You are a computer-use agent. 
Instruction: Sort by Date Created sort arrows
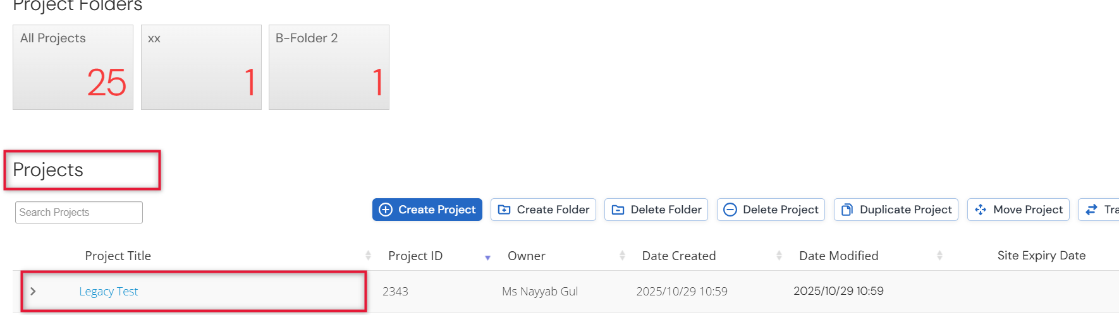point(779,256)
